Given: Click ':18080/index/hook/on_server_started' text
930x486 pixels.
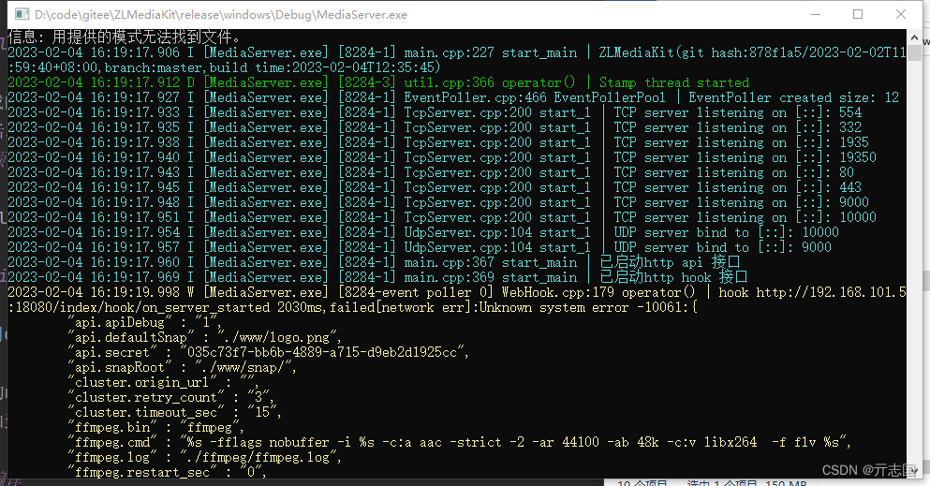Looking at the screenshot, I should [139, 307].
